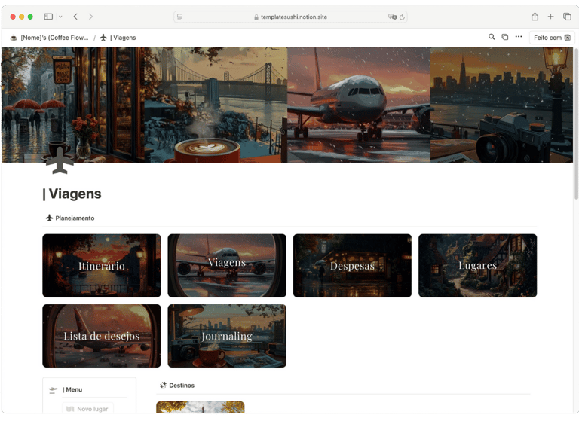Open the Safari share icon

[x=535, y=17]
